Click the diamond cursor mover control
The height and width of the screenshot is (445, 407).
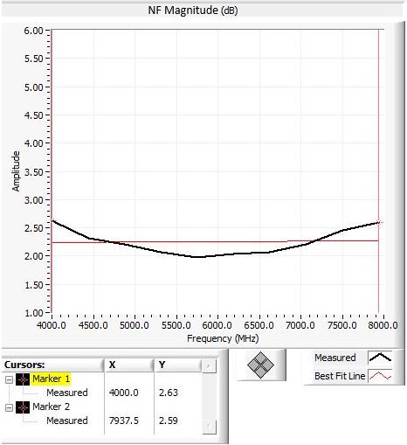(x=260, y=365)
